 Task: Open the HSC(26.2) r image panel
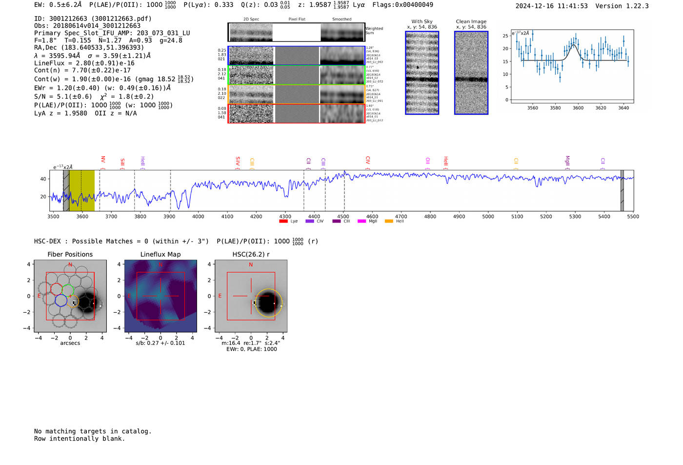(251, 296)
